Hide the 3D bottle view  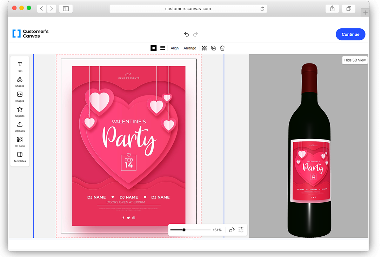pos(355,60)
